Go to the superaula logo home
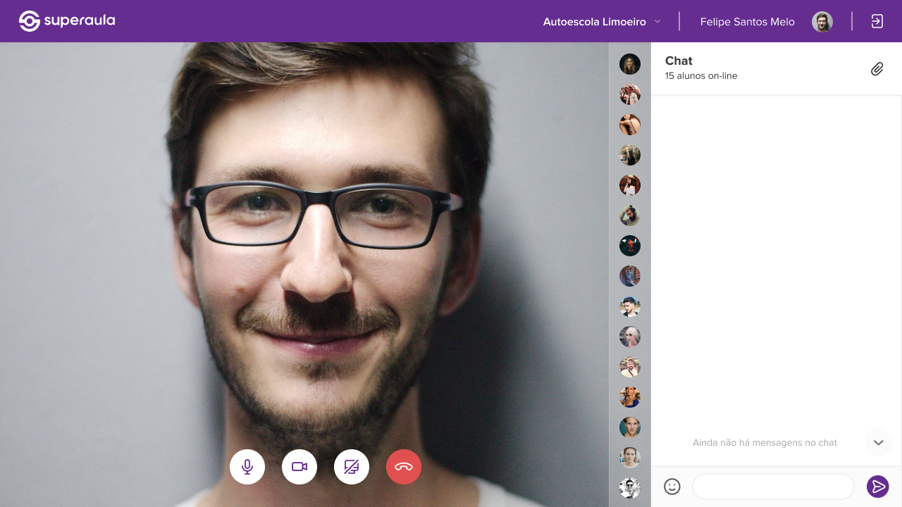Image resolution: width=902 pixels, height=507 pixels. point(67,21)
